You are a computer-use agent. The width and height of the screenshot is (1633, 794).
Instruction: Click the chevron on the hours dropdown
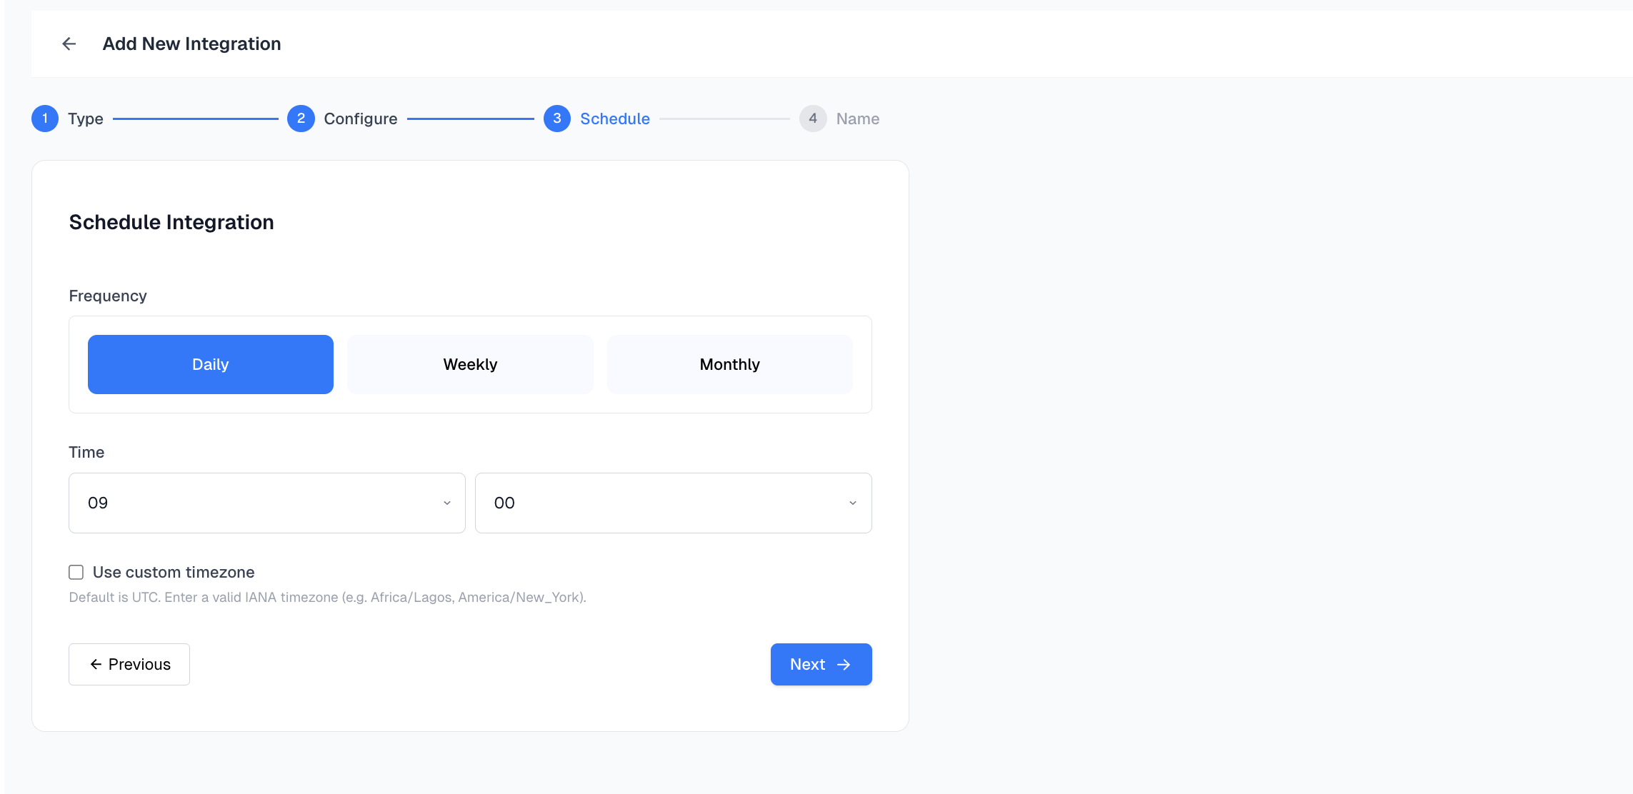click(449, 503)
